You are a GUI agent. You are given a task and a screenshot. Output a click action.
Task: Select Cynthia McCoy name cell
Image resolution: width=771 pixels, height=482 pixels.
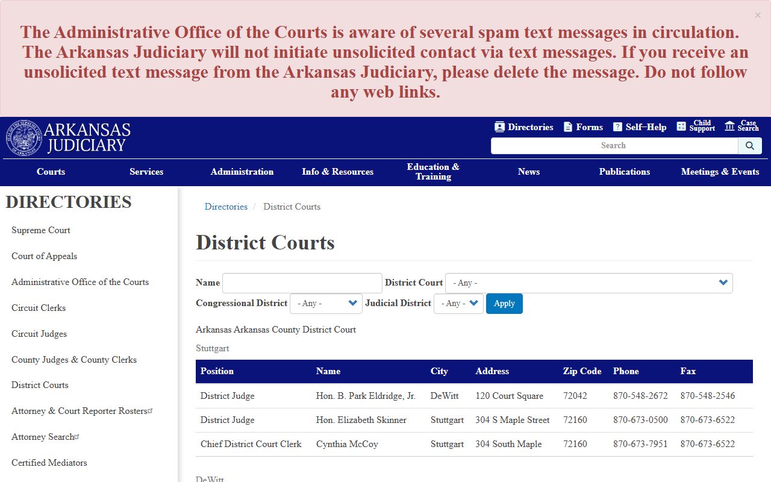point(347,444)
